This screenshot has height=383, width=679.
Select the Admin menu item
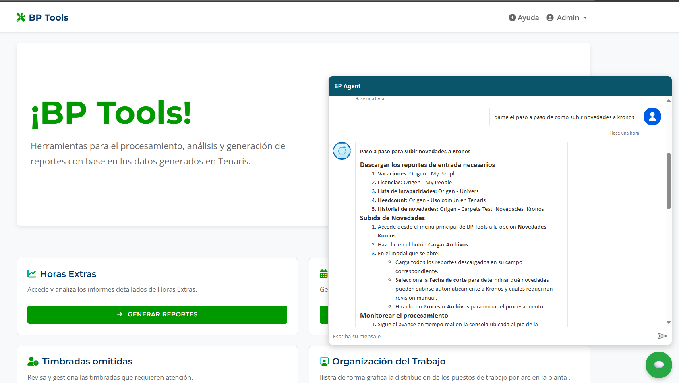pyautogui.click(x=567, y=17)
